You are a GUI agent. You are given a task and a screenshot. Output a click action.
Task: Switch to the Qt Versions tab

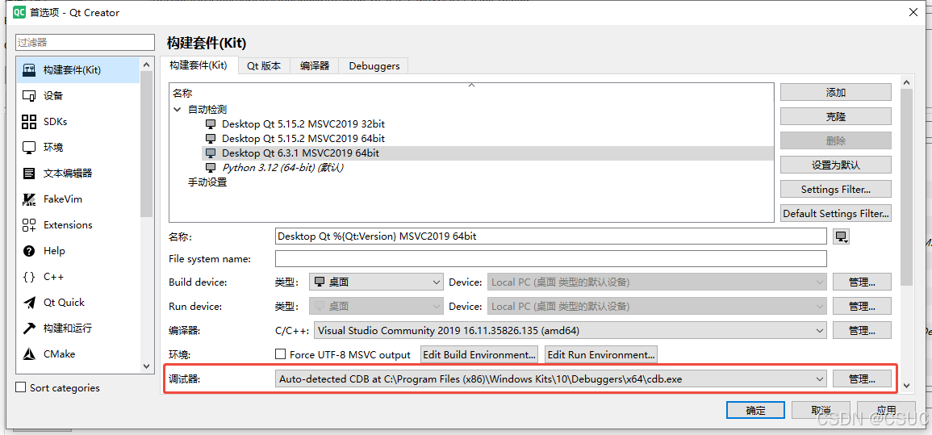point(264,66)
